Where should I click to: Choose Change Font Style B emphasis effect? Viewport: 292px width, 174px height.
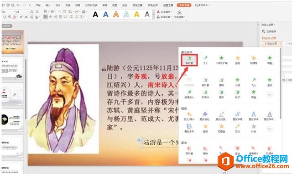coord(189,128)
